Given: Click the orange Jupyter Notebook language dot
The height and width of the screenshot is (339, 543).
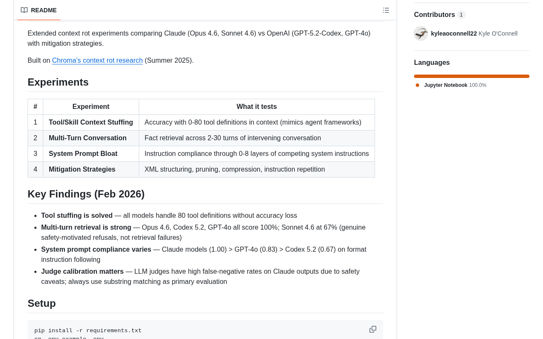Looking at the screenshot, I should 417,85.
